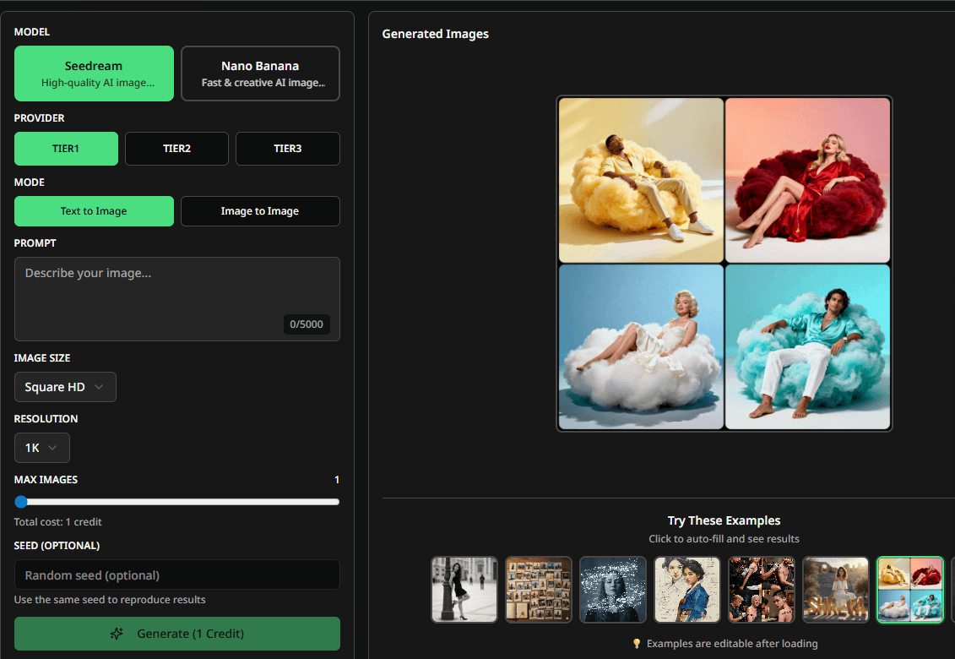This screenshot has height=659, width=955.
Task: Open the tattoo collage example thumbnail
Action: [762, 589]
